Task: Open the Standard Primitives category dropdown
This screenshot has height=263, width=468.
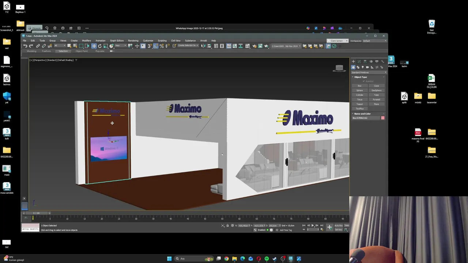Action: (369, 72)
